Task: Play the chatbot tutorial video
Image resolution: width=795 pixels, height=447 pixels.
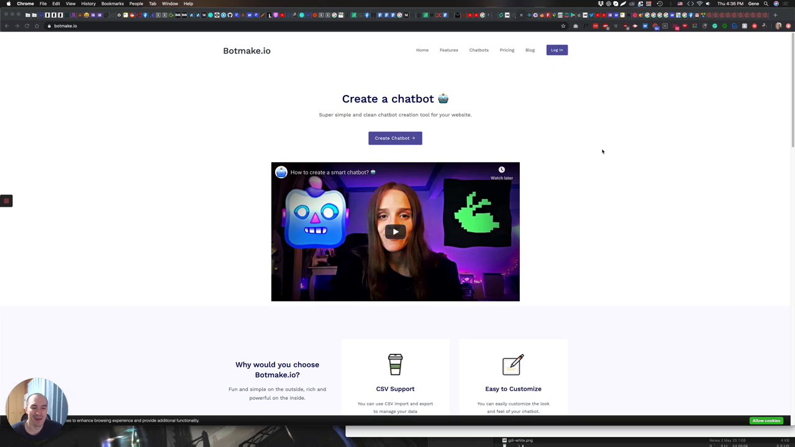Action: point(396,232)
